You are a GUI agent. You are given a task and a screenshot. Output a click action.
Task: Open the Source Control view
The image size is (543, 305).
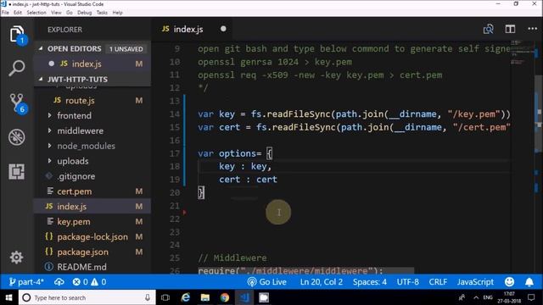17,103
